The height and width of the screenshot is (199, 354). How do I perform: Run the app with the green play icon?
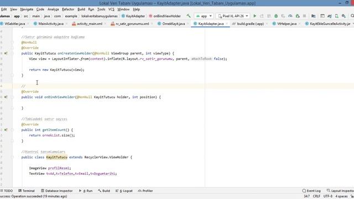[254, 16]
